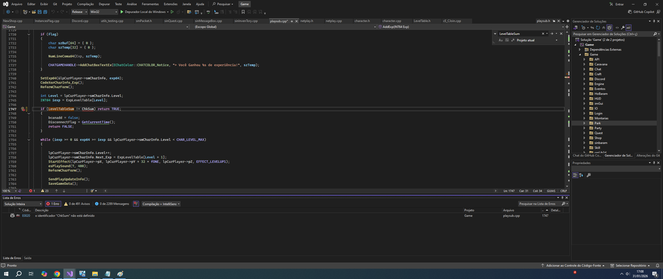Click the E0020 error code link
Viewport: 663px width, 279px height.
26,216
